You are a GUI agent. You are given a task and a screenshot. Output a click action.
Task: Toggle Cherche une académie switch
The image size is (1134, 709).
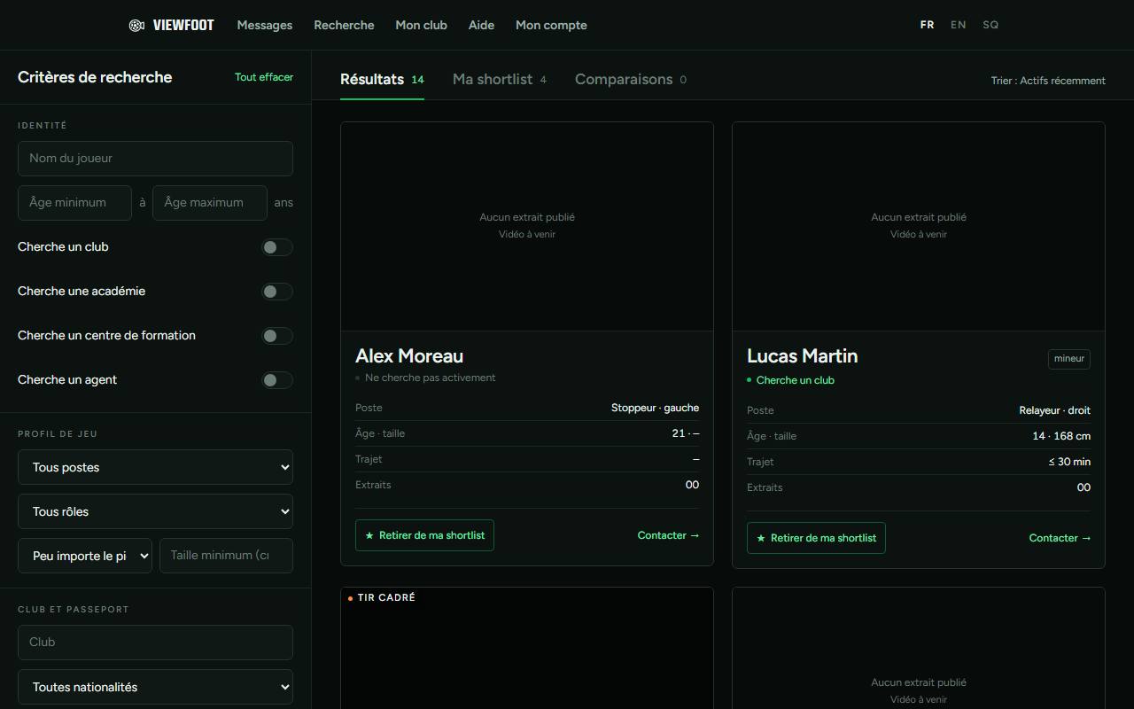pos(276,292)
